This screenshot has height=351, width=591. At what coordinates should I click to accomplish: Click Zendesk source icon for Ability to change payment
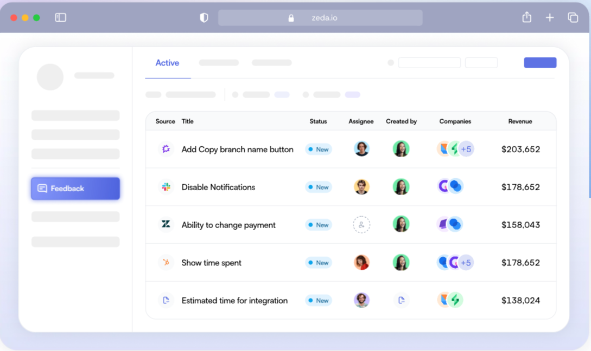(x=166, y=224)
